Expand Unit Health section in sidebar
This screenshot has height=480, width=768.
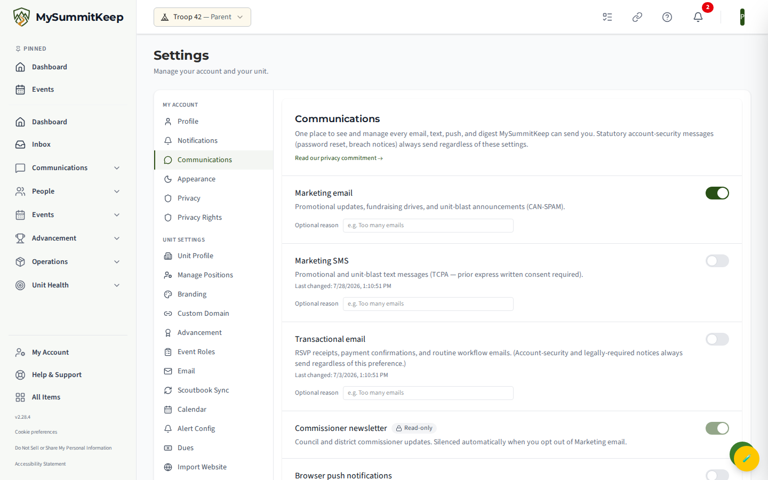[68, 285]
